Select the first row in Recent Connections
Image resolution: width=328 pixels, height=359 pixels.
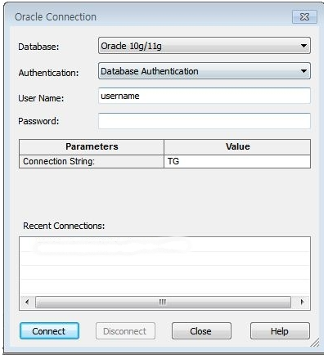click(x=164, y=245)
